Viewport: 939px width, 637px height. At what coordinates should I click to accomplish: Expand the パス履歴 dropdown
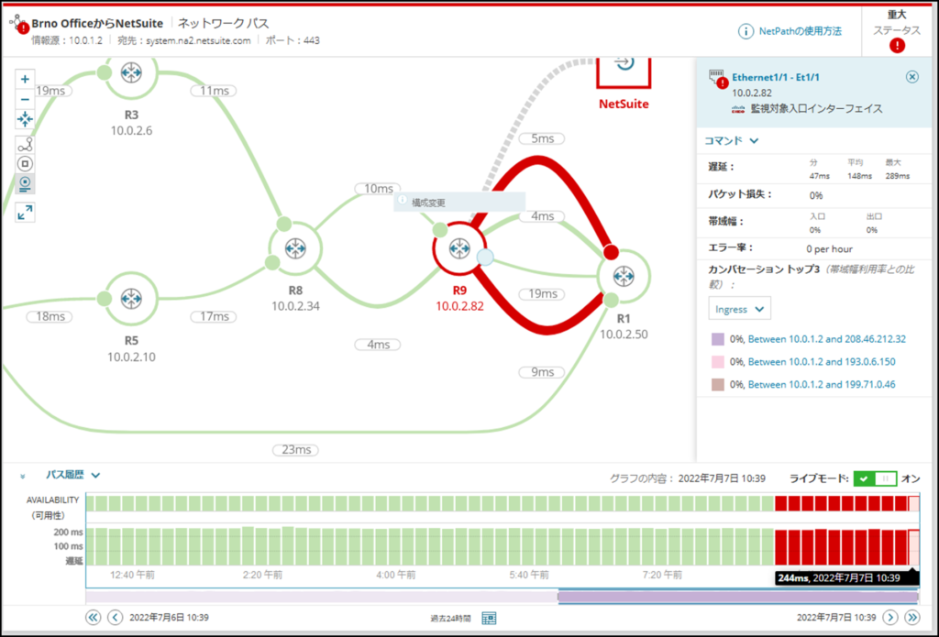pos(73,475)
